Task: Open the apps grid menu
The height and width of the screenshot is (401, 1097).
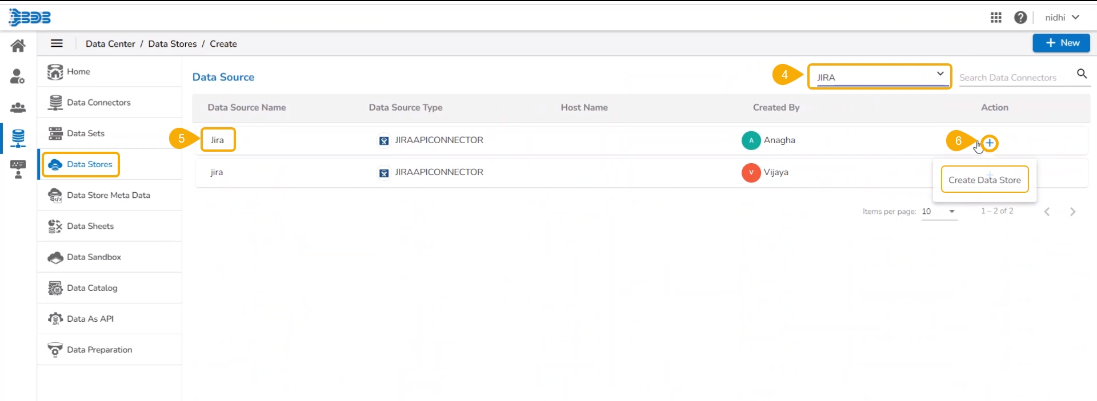Action: 996,18
